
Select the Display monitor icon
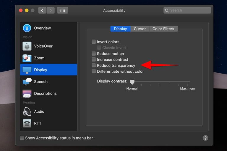coord(27,70)
